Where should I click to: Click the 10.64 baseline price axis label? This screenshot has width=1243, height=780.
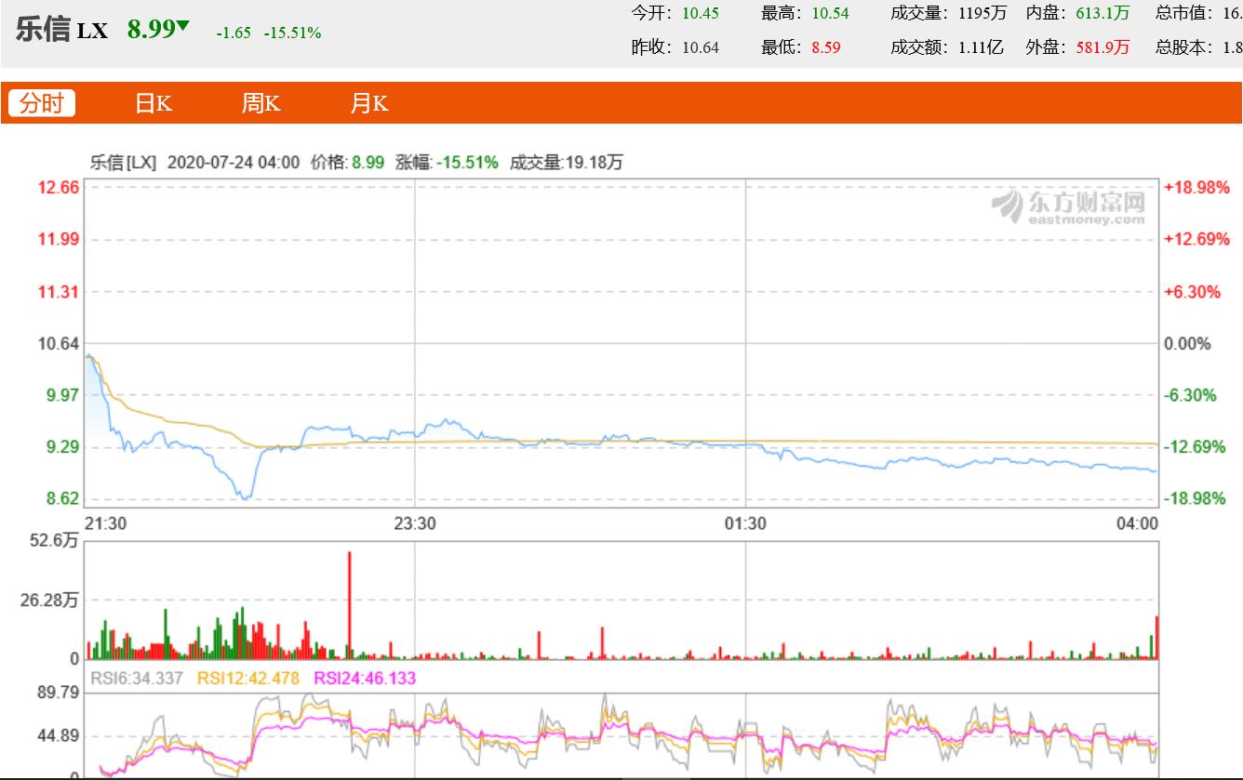(58, 344)
